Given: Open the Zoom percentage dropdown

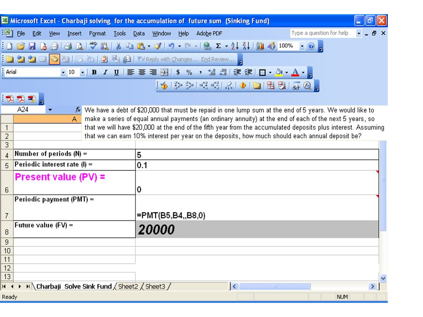Looking at the screenshot, I should [x=302, y=46].
